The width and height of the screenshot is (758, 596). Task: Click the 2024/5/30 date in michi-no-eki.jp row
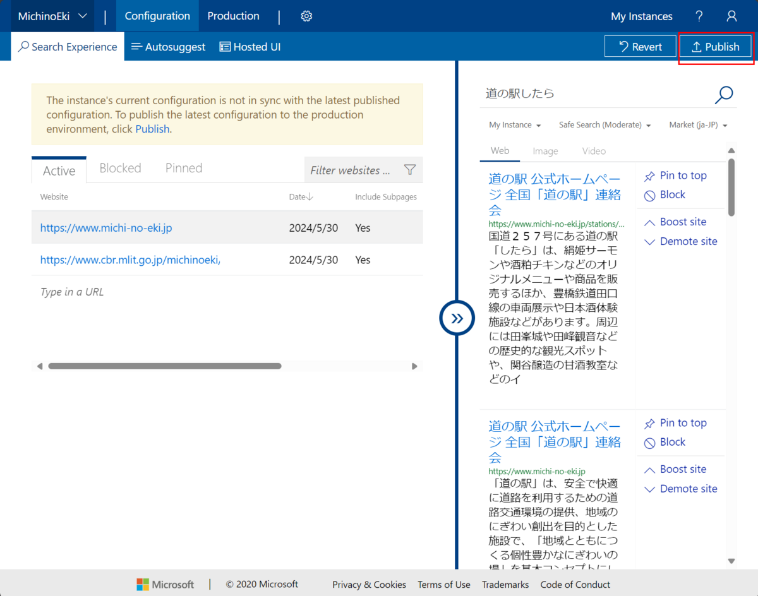point(313,228)
